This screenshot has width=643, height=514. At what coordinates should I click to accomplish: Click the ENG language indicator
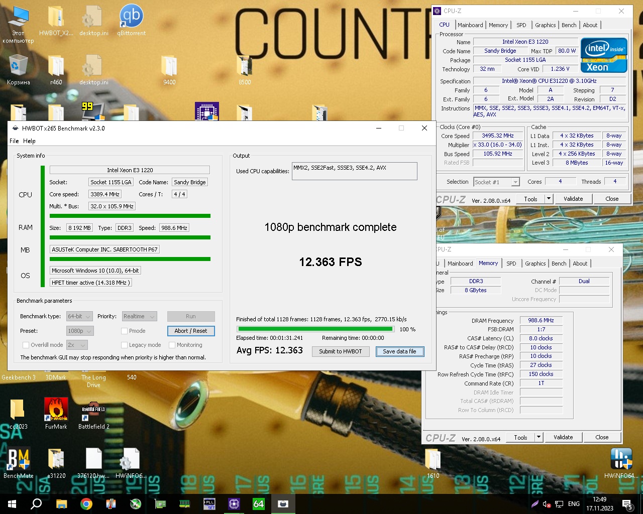[574, 504]
